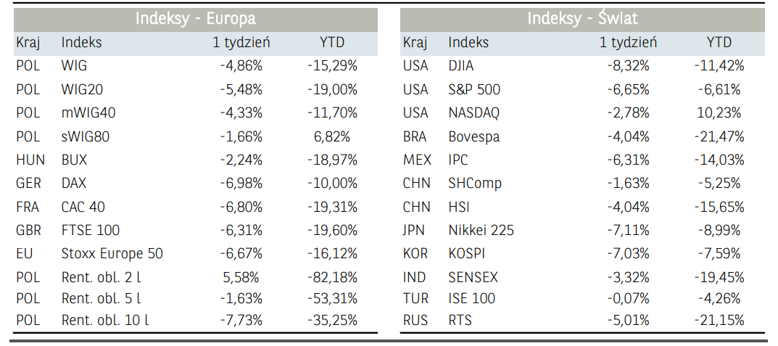The image size is (778, 346).
Task: Select the RTS index label
Action: click(x=460, y=320)
